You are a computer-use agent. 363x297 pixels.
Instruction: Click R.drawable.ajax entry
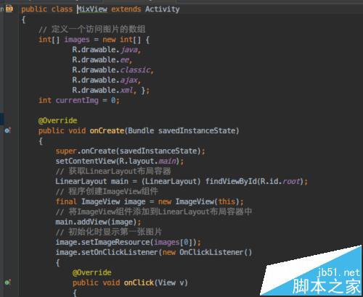tap(106, 80)
